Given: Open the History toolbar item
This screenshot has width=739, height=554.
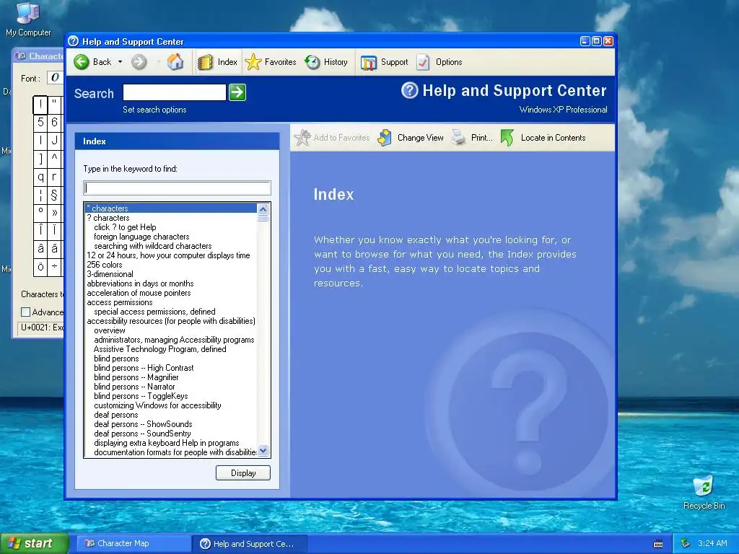Looking at the screenshot, I should tap(325, 62).
